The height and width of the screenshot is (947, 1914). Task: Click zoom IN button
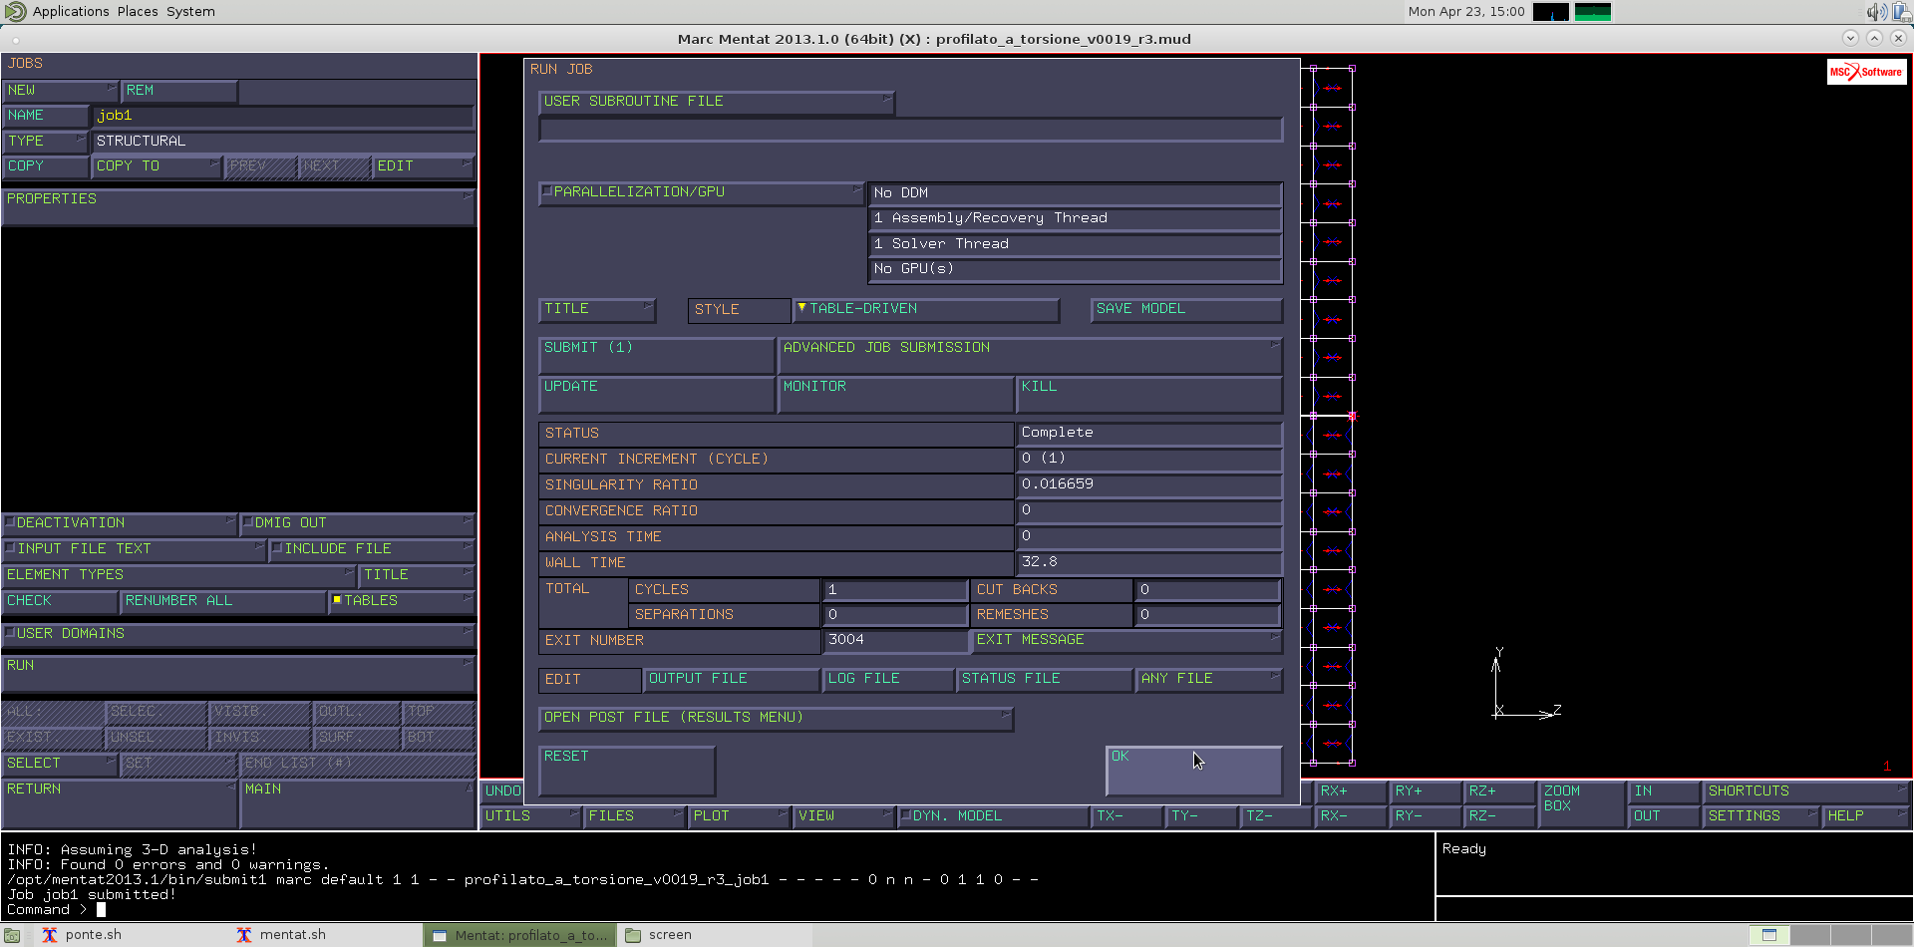click(1664, 791)
